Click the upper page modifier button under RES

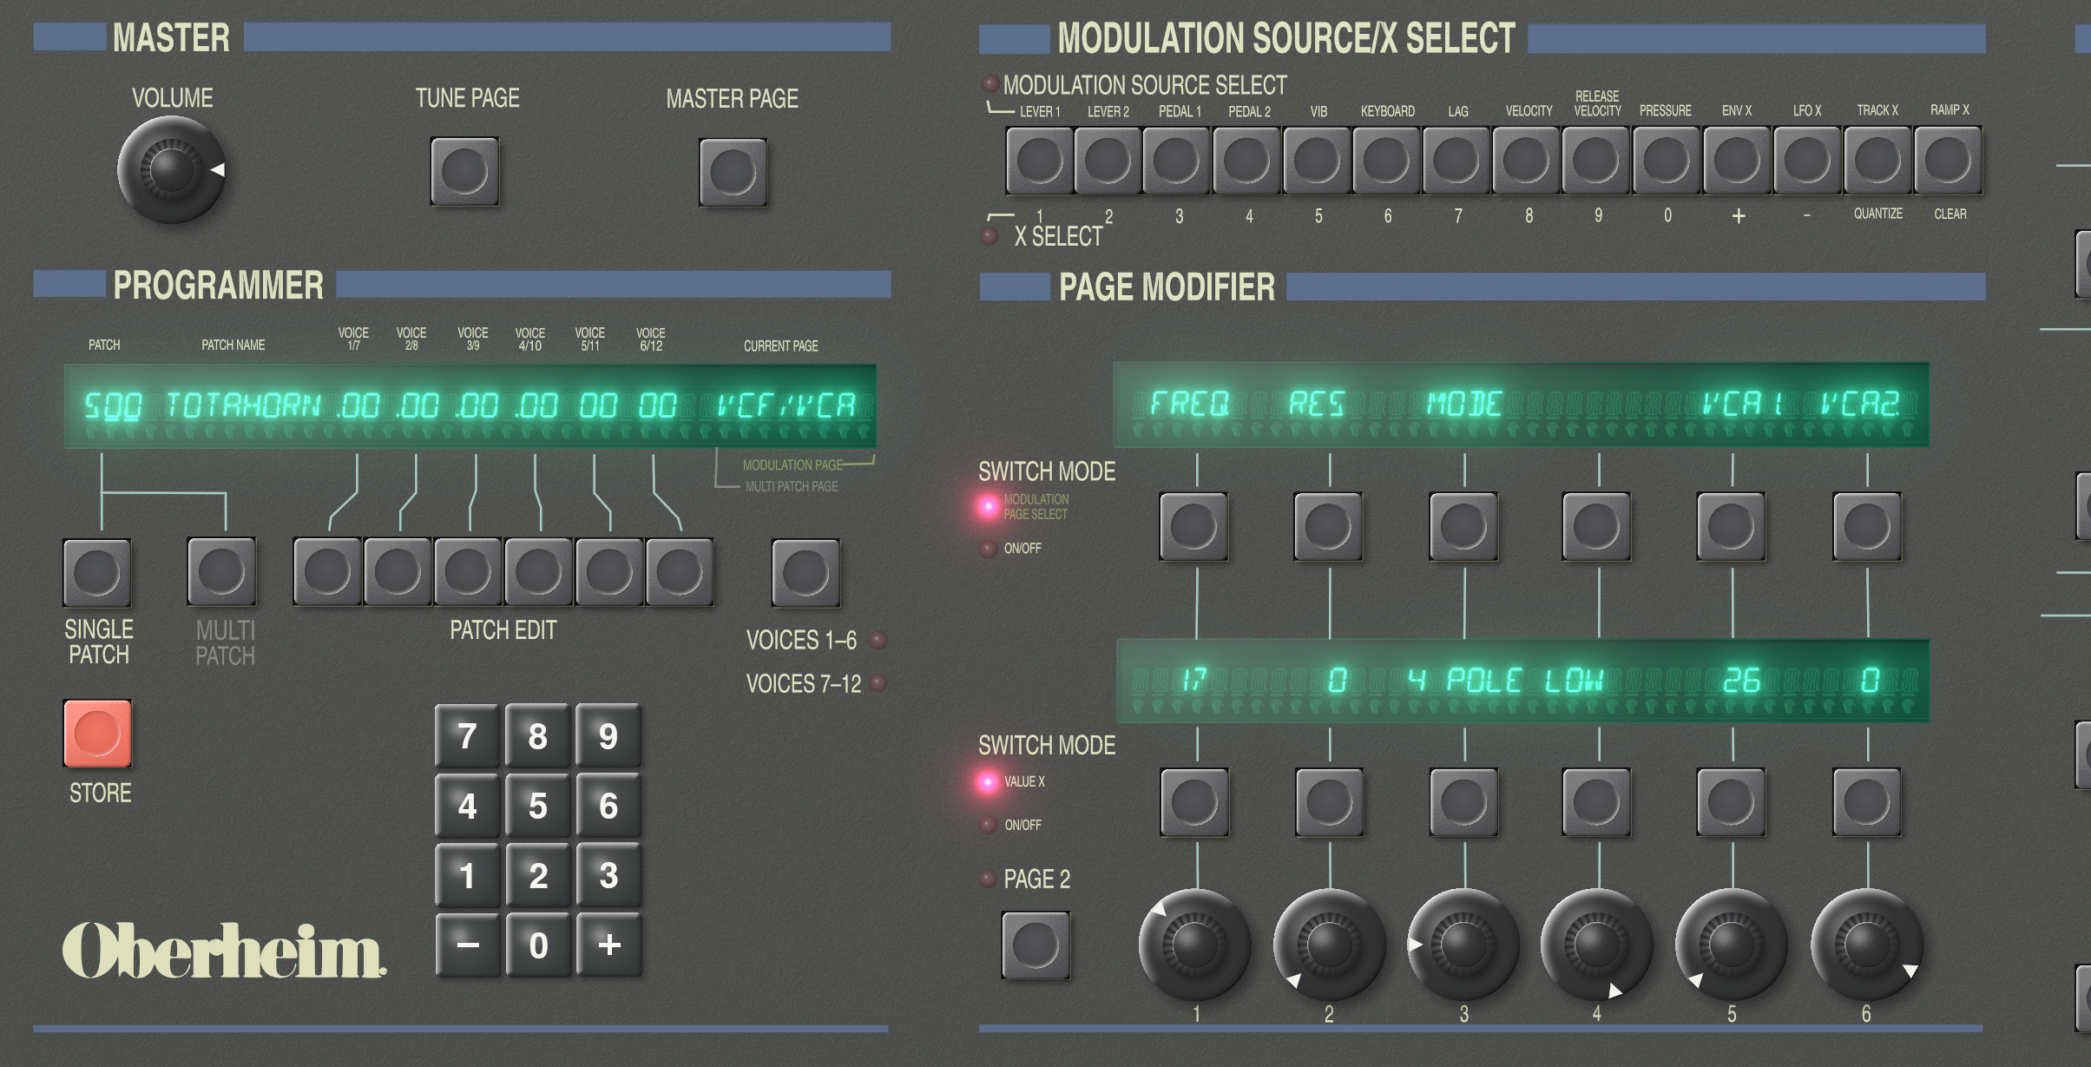pyautogui.click(x=1328, y=526)
